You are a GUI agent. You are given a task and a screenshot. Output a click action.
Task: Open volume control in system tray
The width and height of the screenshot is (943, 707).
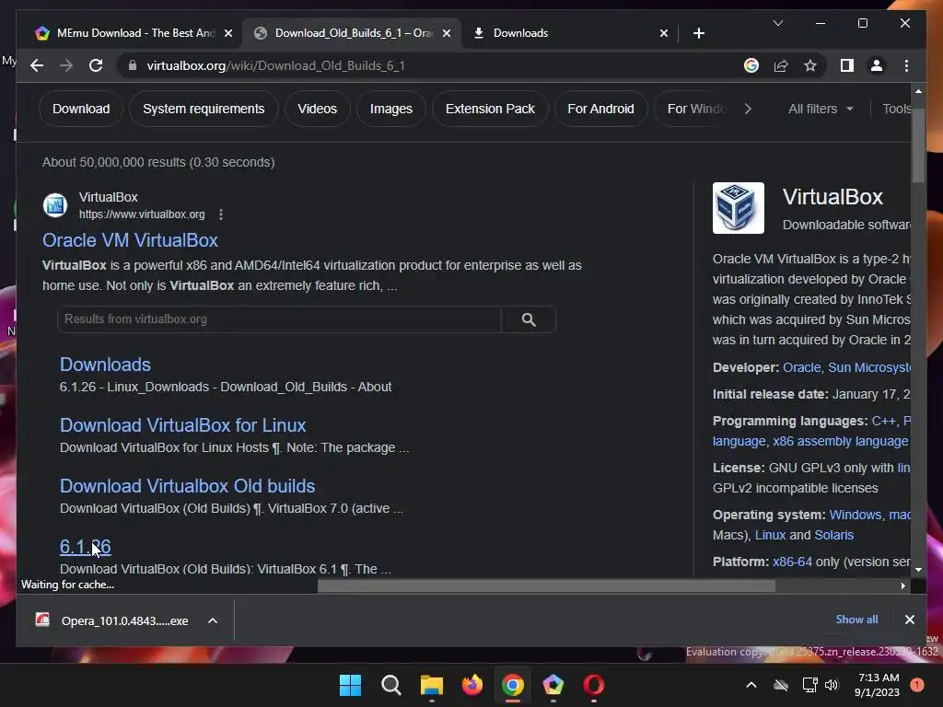click(x=832, y=685)
